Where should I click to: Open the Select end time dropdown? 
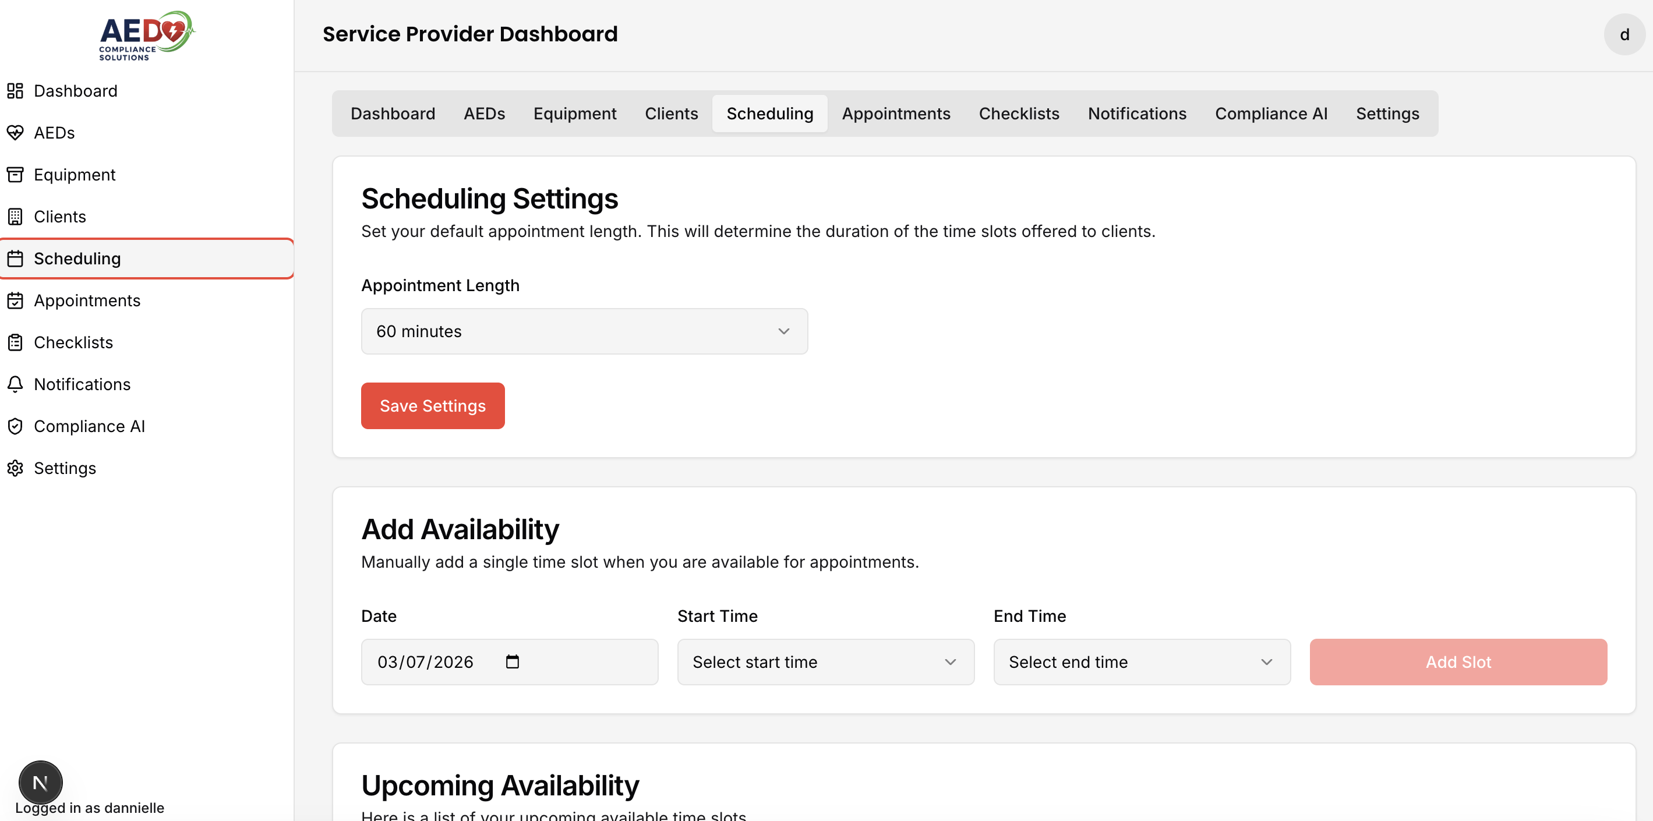point(1142,662)
